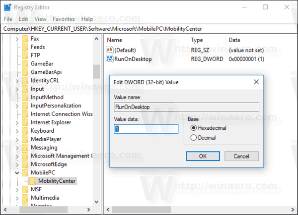Click the registry path address bar
This screenshot has width=298, height=215.
(x=149, y=29)
